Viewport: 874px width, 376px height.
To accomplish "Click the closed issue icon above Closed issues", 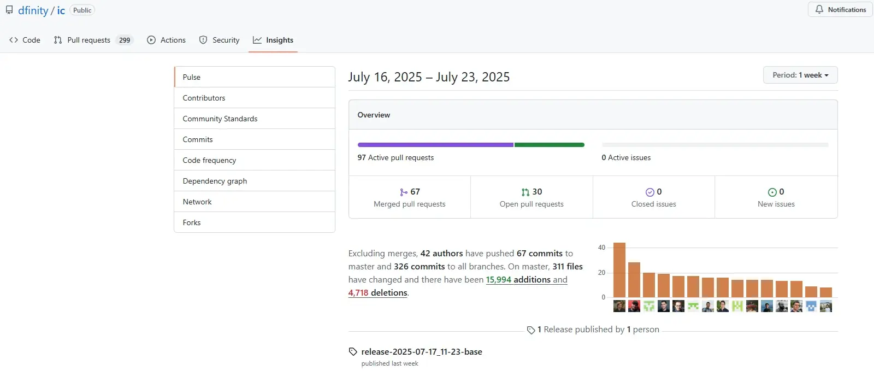I will (x=650, y=192).
